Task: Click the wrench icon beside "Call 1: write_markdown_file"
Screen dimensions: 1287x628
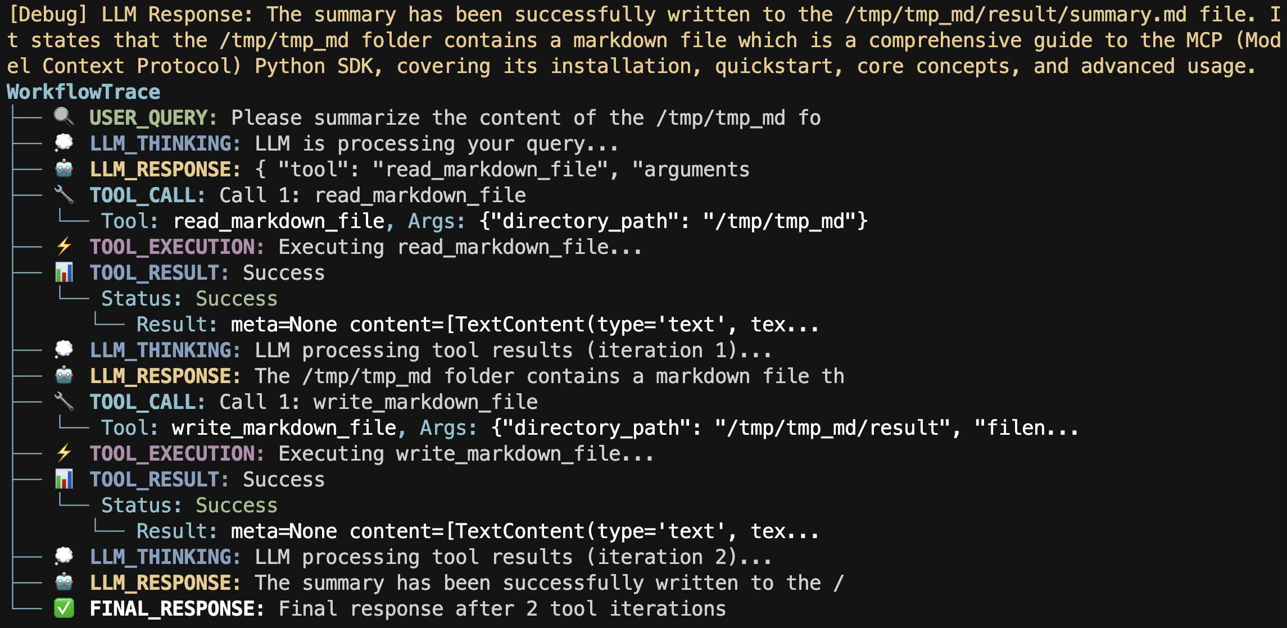Action: [64, 402]
